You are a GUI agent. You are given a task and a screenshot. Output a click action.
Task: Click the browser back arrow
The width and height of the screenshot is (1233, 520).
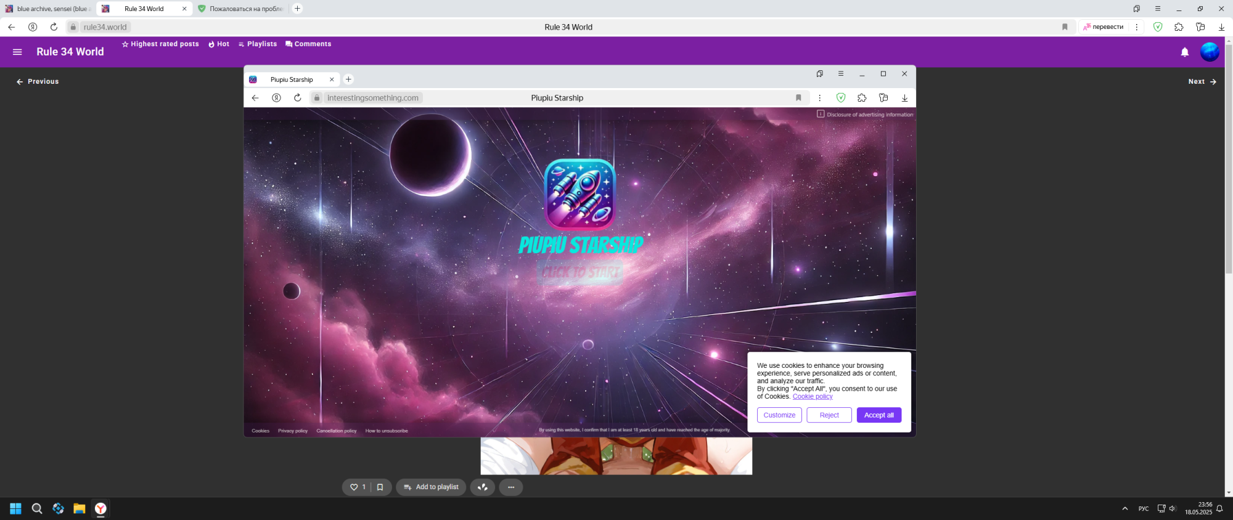click(x=11, y=27)
